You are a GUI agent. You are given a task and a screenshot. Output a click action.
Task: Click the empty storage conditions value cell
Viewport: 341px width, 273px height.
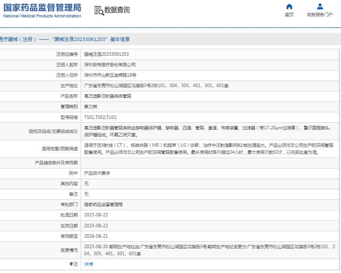pos(210,163)
